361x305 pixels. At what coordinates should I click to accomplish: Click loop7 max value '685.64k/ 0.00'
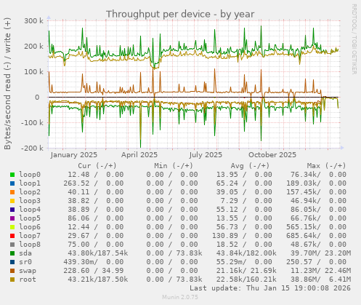316,236
